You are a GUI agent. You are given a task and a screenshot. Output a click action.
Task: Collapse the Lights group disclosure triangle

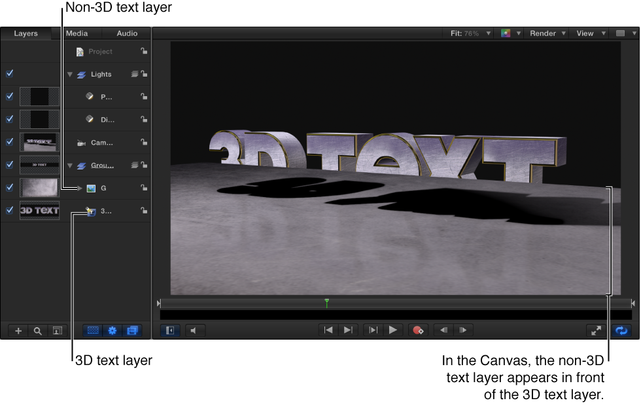(69, 74)
